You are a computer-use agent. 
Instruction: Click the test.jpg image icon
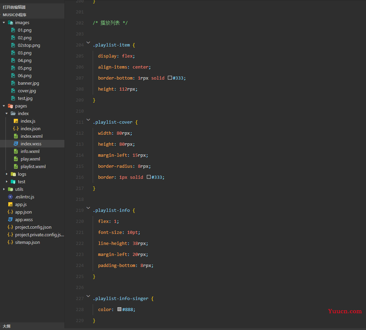13,98
